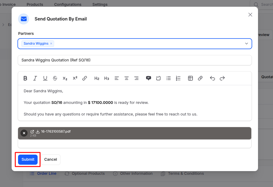This screenshot has width=273, height=187.
Task: Apply Heading 2 style
Action: point(97,78)
